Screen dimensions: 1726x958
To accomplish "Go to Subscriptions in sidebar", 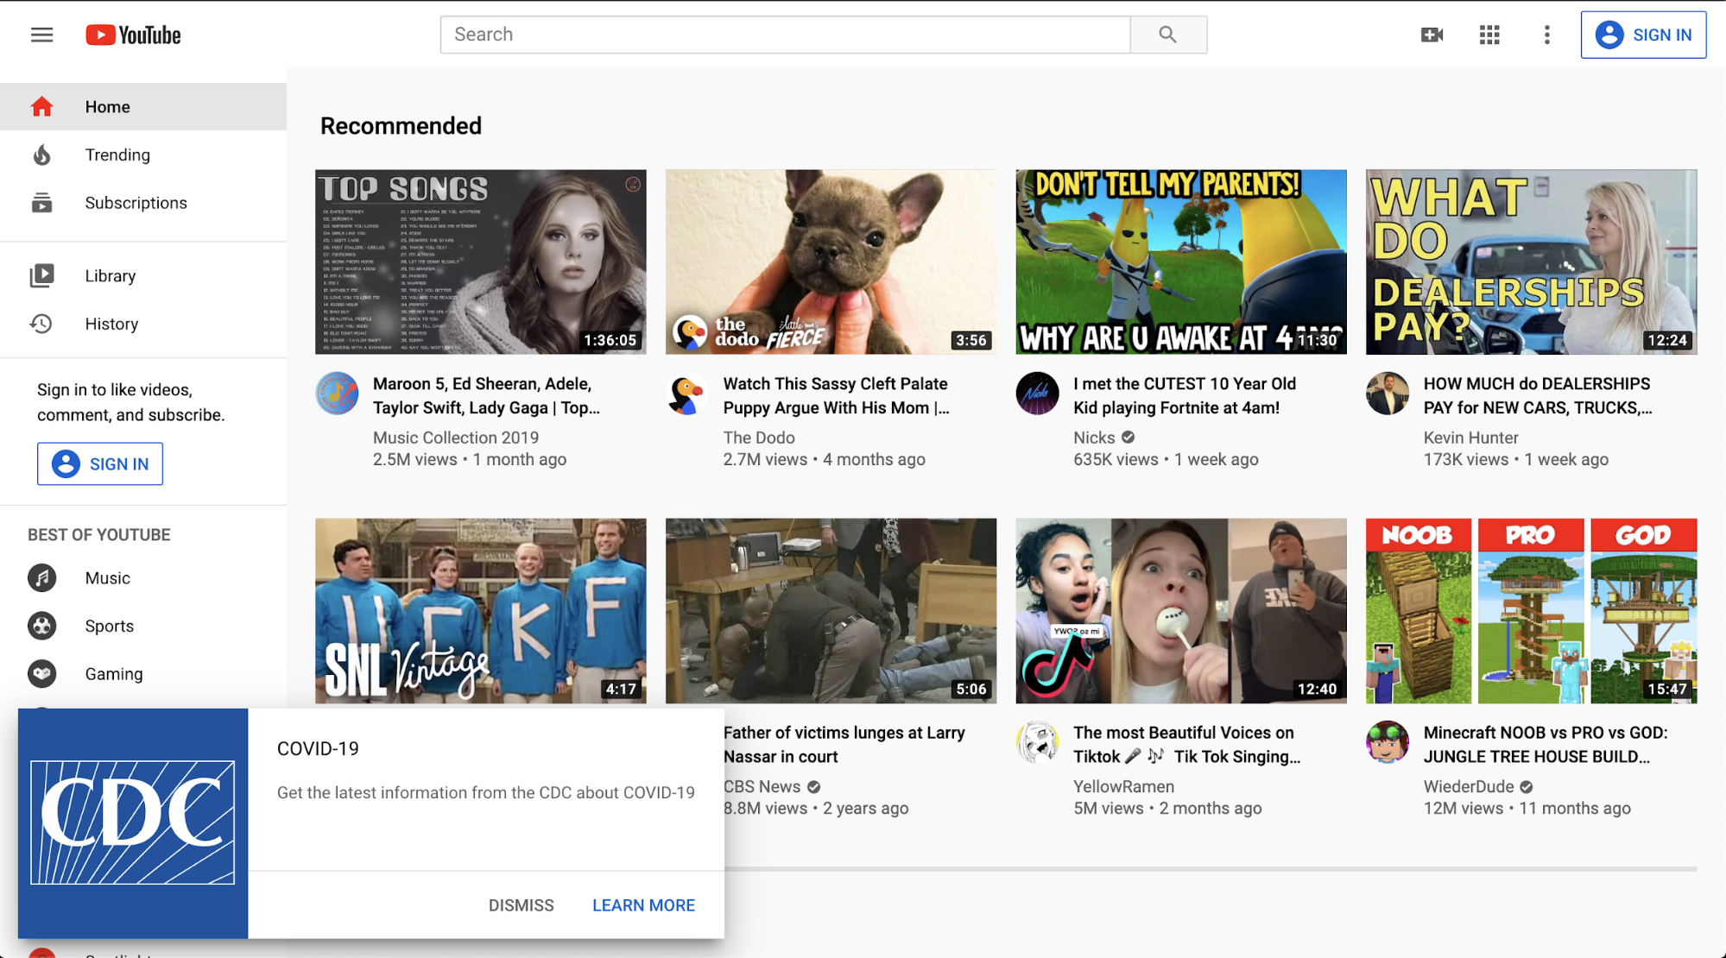I will [x=143, y=203].
